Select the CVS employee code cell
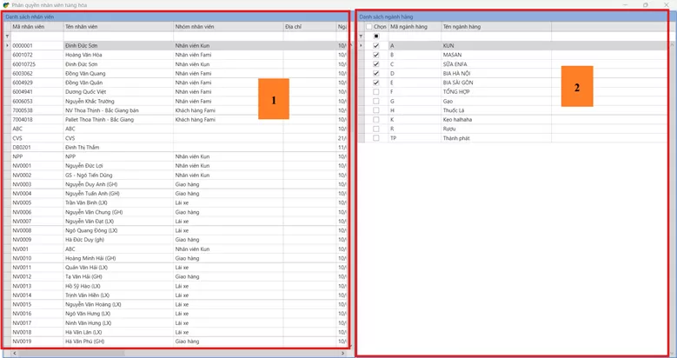 pyautogui.click(x=37, y=138)
